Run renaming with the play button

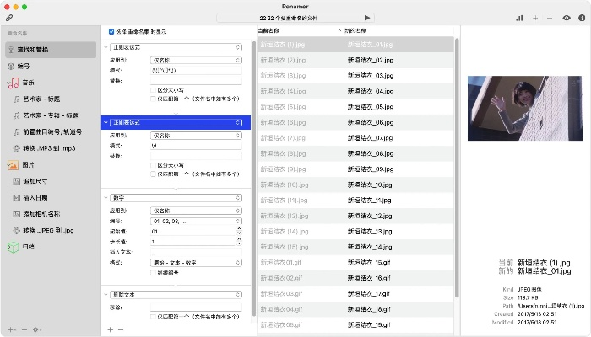367,18
